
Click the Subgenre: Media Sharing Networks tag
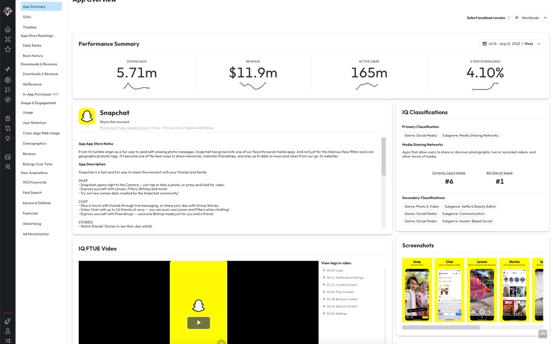click(470, 136)
